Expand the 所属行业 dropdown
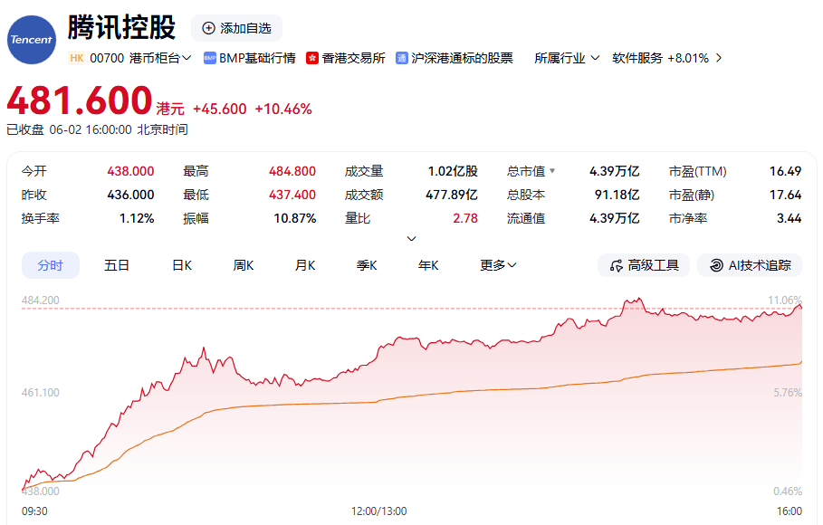The width and height of the screenshot is (823, 525). tap(567, 58)
